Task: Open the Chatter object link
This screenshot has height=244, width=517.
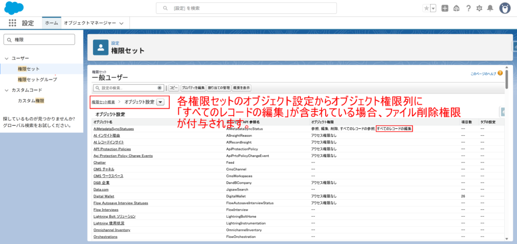Action: tap(99, 163)
